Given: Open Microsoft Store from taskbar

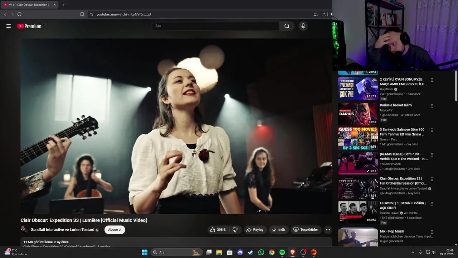Looking at the screenshot, I should [230, 252].
